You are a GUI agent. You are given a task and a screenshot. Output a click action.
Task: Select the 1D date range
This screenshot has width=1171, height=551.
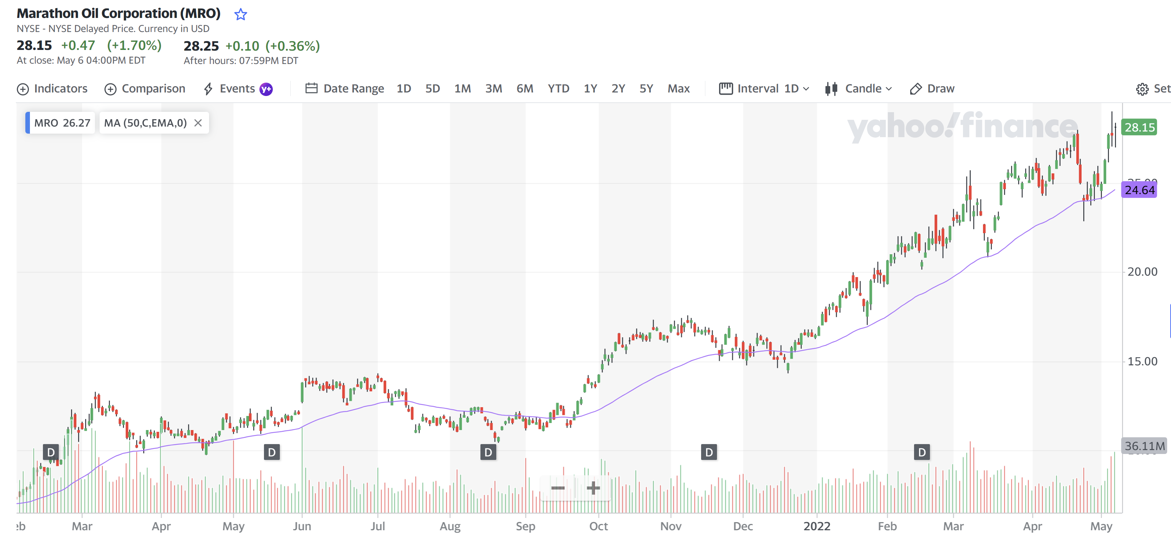click(404, 89)
